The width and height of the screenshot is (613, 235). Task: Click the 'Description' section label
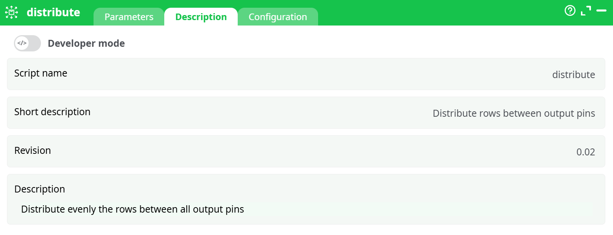[x=39, y=189]
